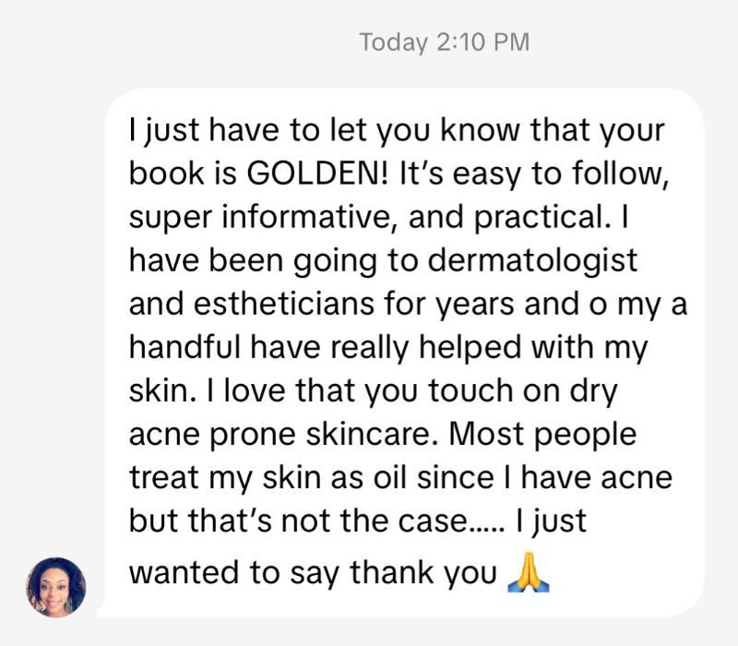The height and width of the screenshot is (646, 738).
Task: Click the word dermatologist in the text
Action: (533, 259)
